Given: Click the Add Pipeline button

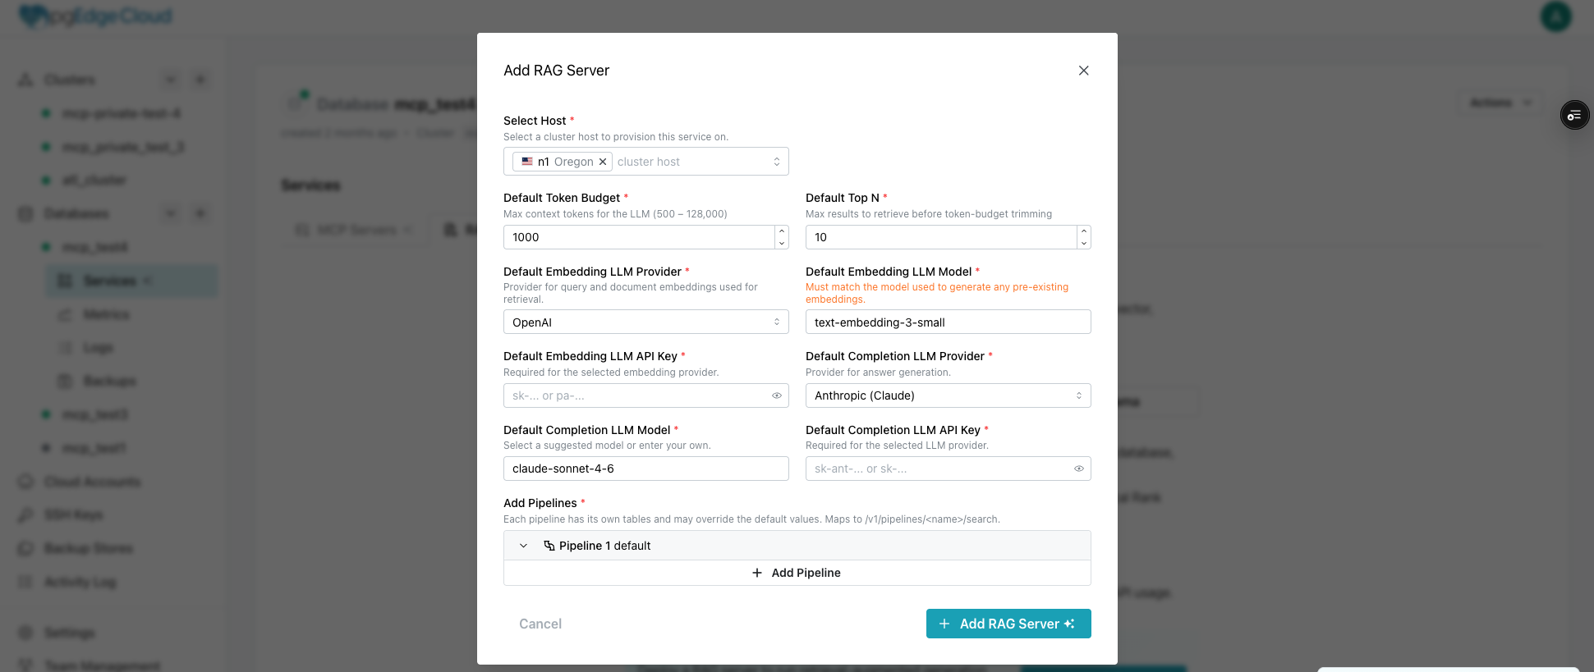Looking at the screenshot, I should point(797,573).
